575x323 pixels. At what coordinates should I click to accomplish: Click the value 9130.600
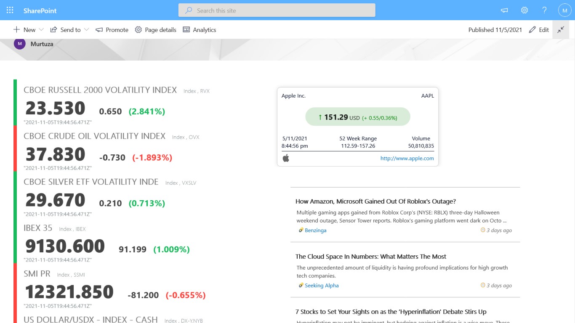[x=65, y=246]
